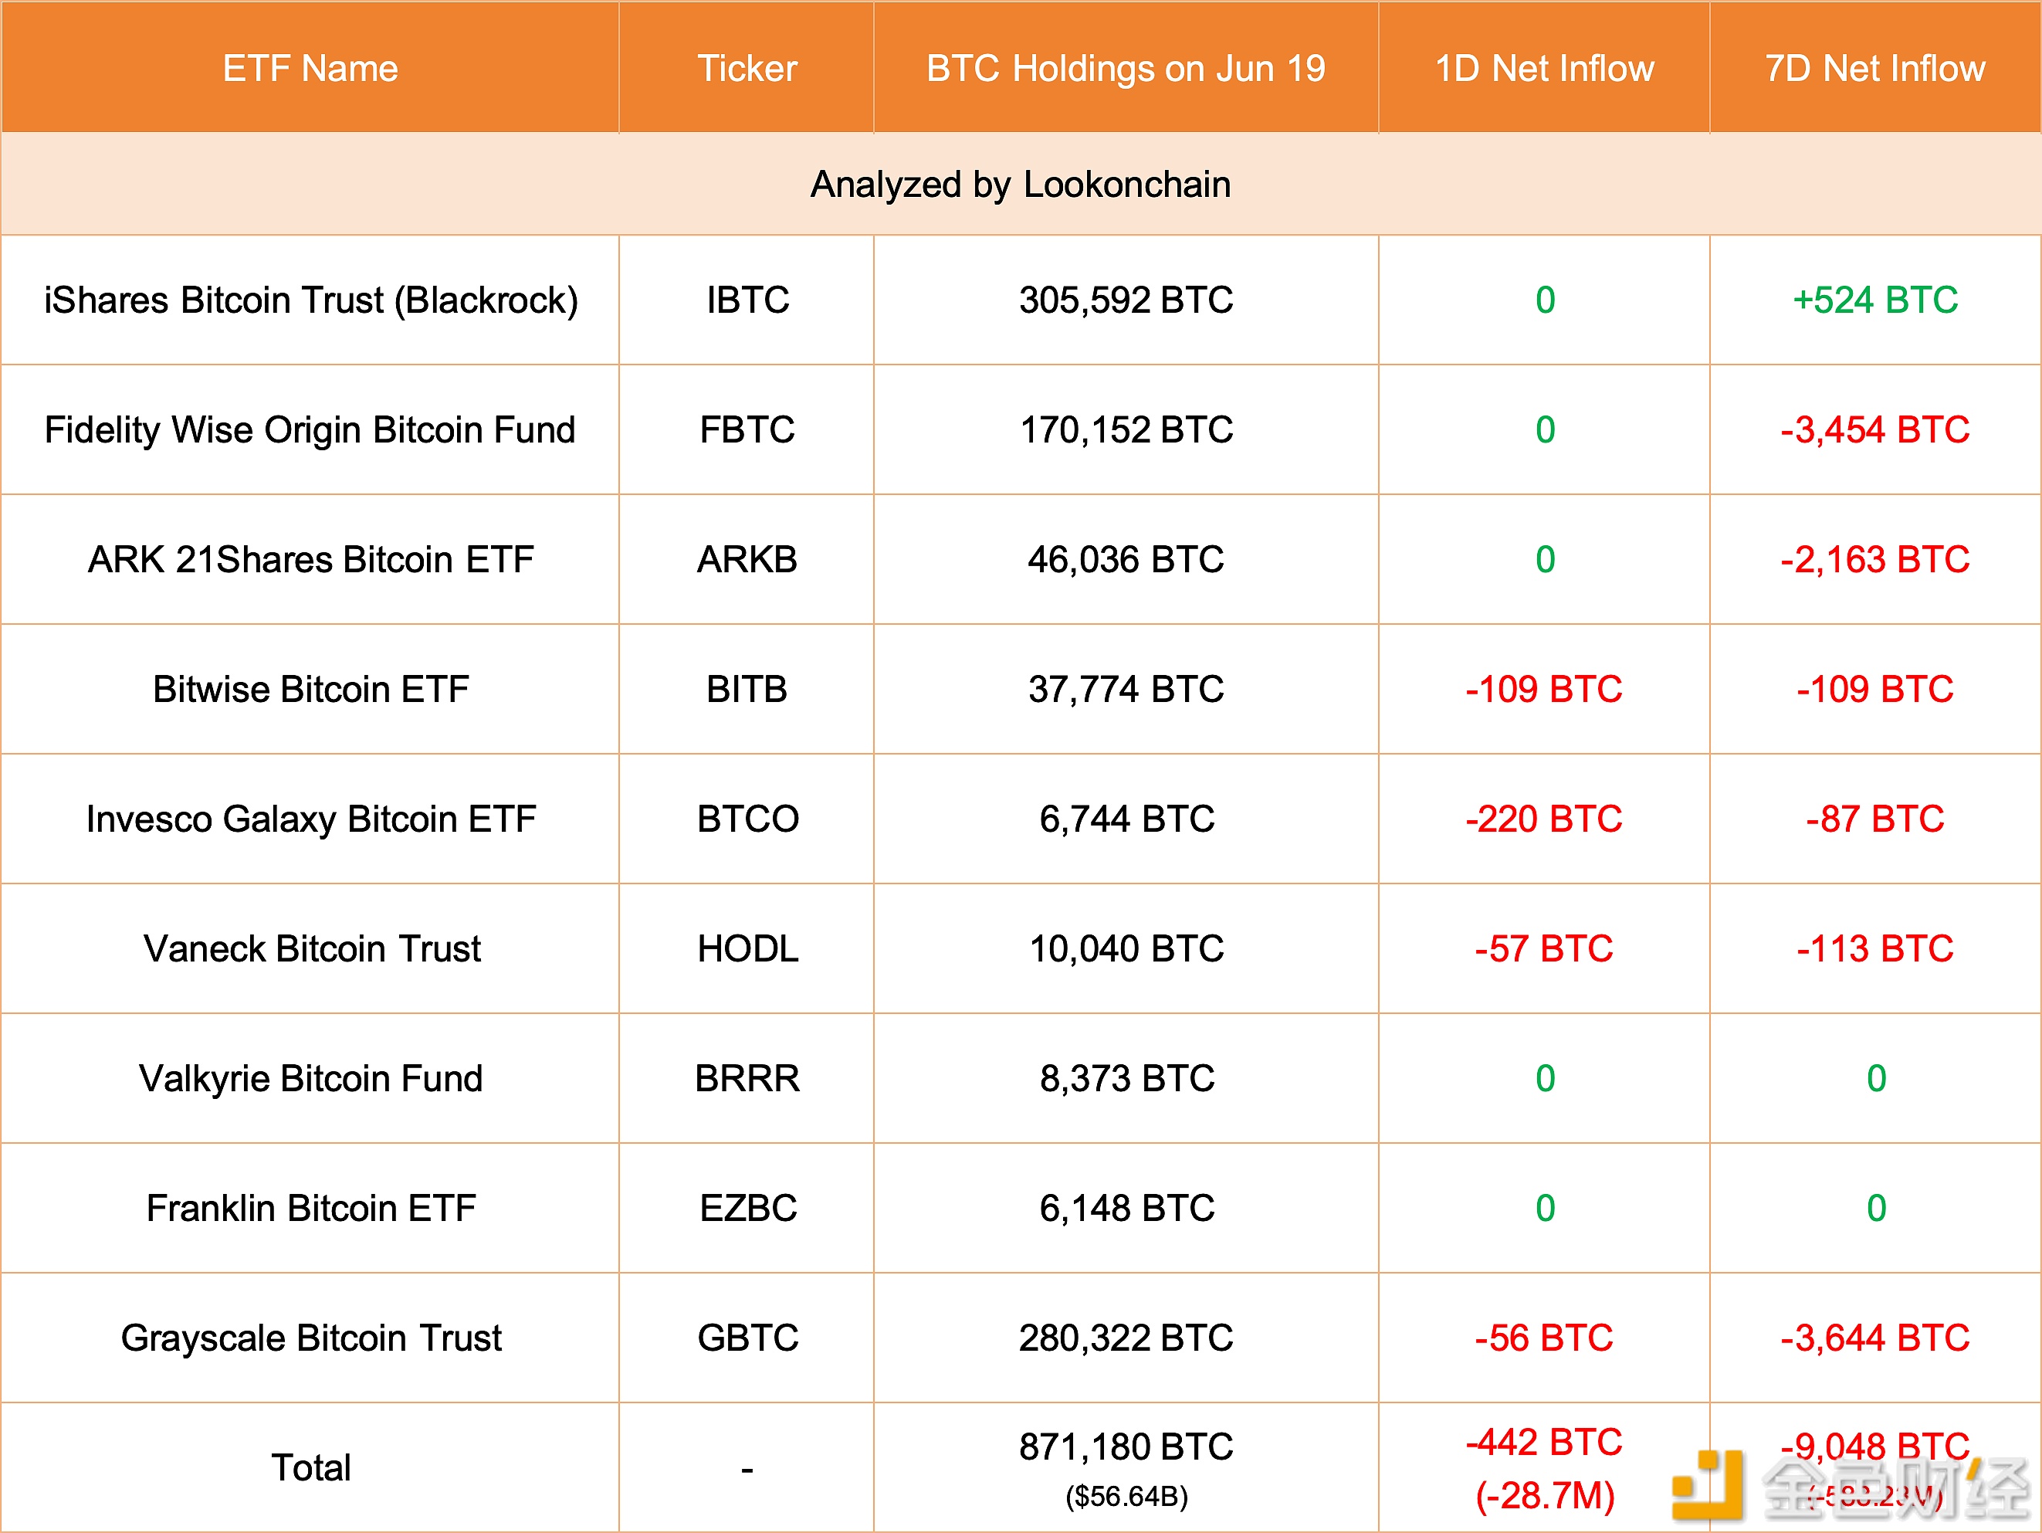Click the Valkyrie Bitcoin Fund name
The image size is (2042, 1533).
310,1079
